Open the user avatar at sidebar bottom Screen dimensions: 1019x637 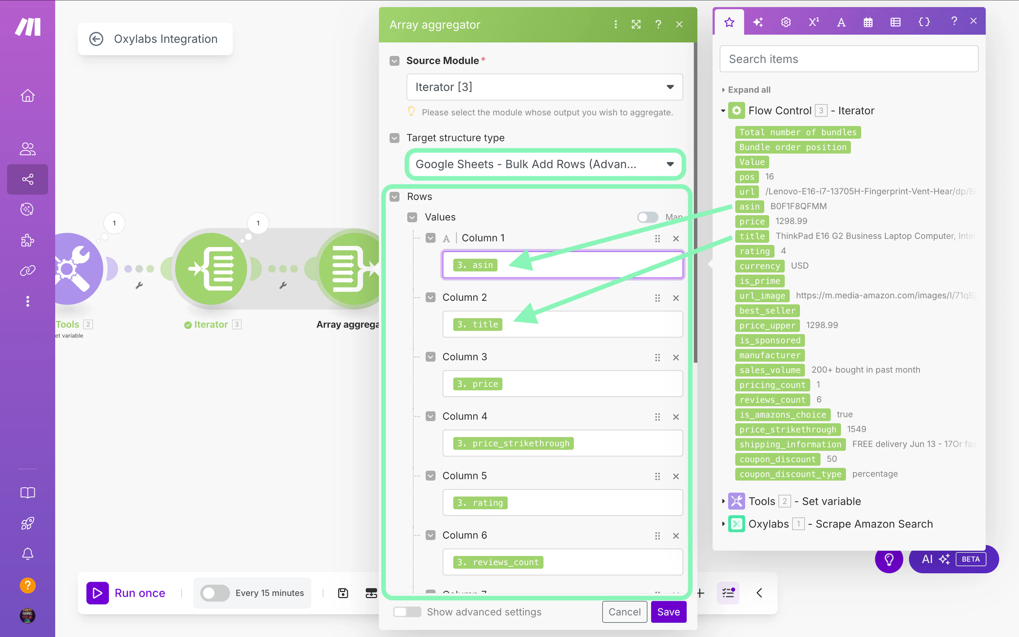27,616
